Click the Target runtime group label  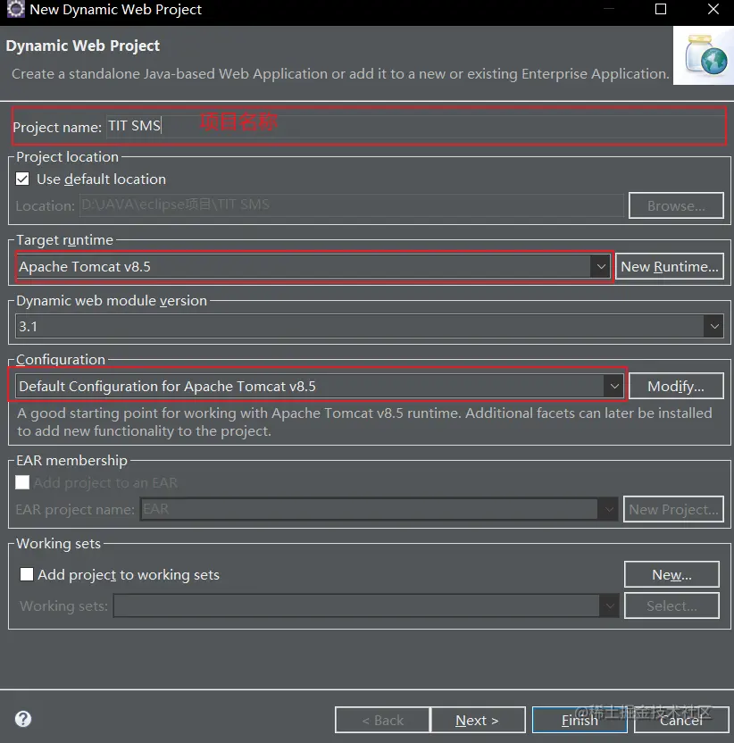(64, 239)
